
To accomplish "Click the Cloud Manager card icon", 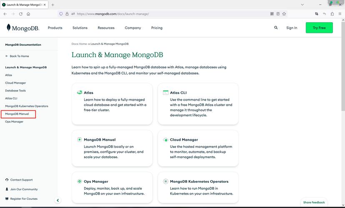I will pyautogui.click(x=165, y=140).
